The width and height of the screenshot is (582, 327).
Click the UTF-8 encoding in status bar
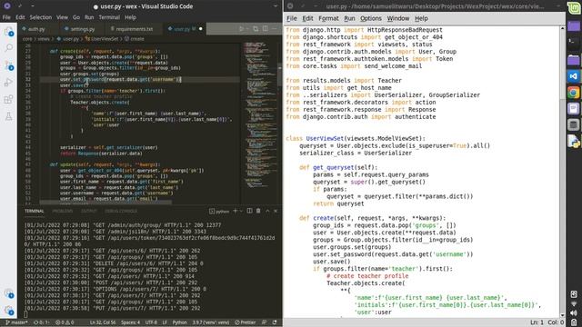pos(151,322)
